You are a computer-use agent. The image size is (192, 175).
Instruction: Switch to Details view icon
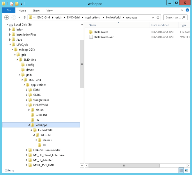point(181,170)
